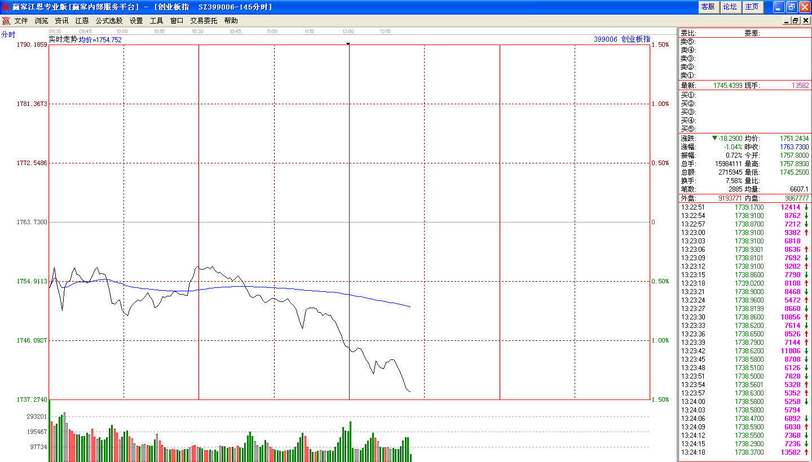Image resolution: width=812 pixels, height=462 pixels.
Task: Click the 均价 value 1751.2434
Action: tap(795, 139)
